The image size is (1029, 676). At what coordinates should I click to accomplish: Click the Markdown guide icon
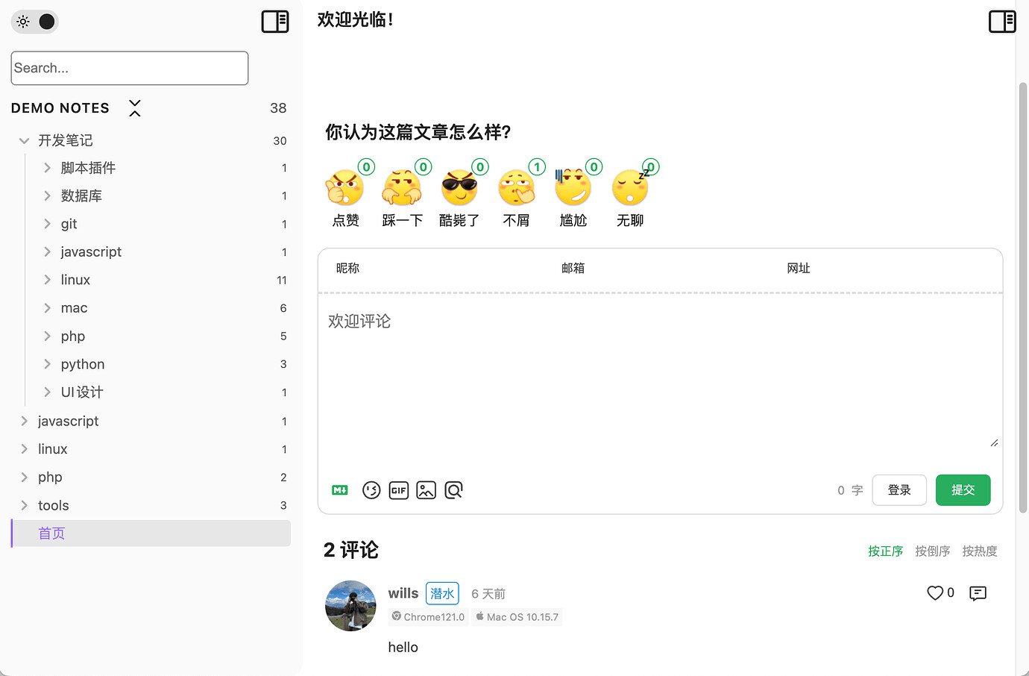340,490
